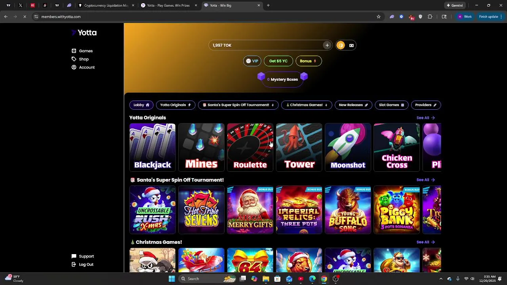Open Young Buffalo Song game
Screen dimensions: 507x285
[348, 210]
